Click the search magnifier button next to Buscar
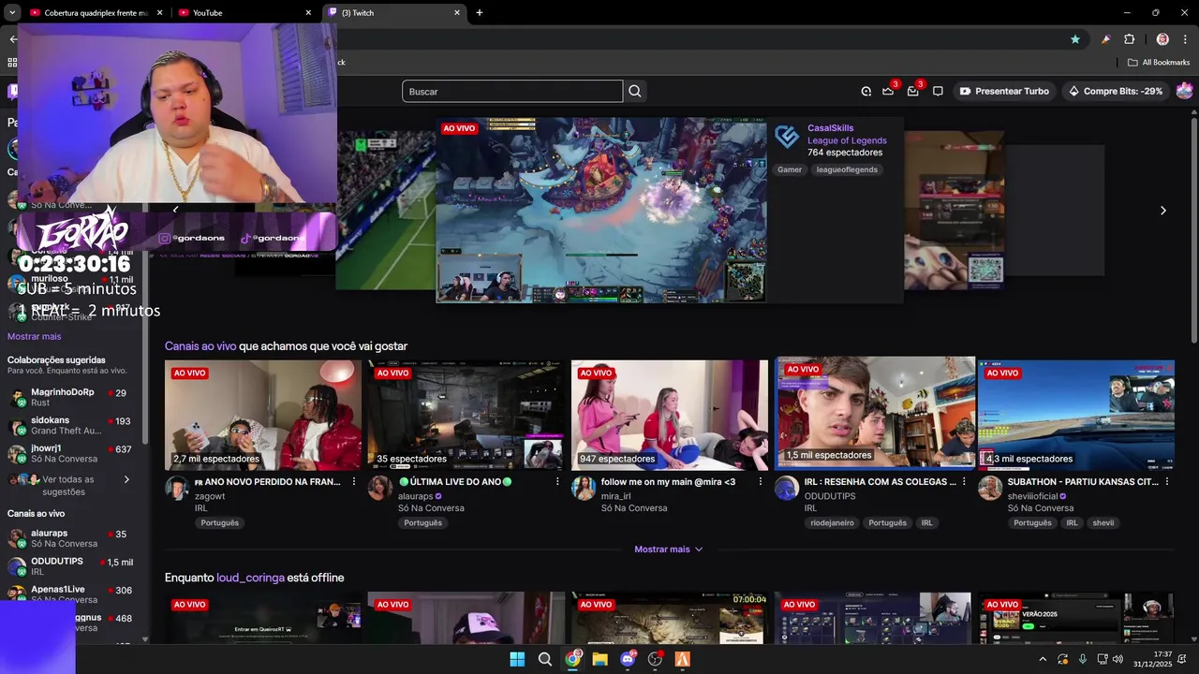Image resolution: width=1199 pixels, height=674 pixels. coord(635,91)
